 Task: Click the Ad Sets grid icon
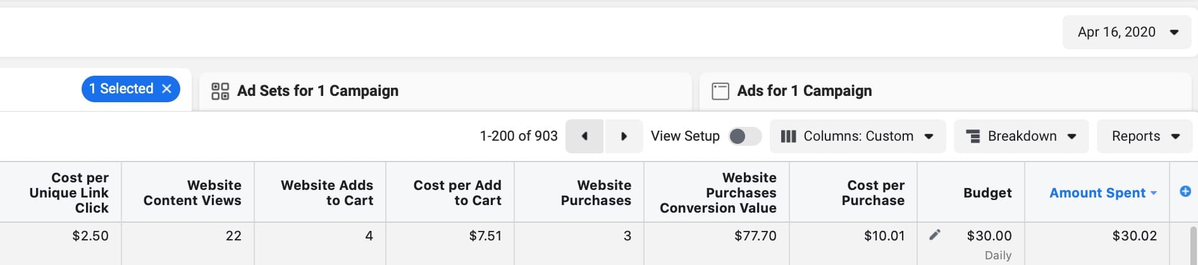click(220, 91)
